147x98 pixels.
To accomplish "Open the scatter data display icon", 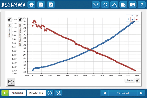I will tap(105, 5).
